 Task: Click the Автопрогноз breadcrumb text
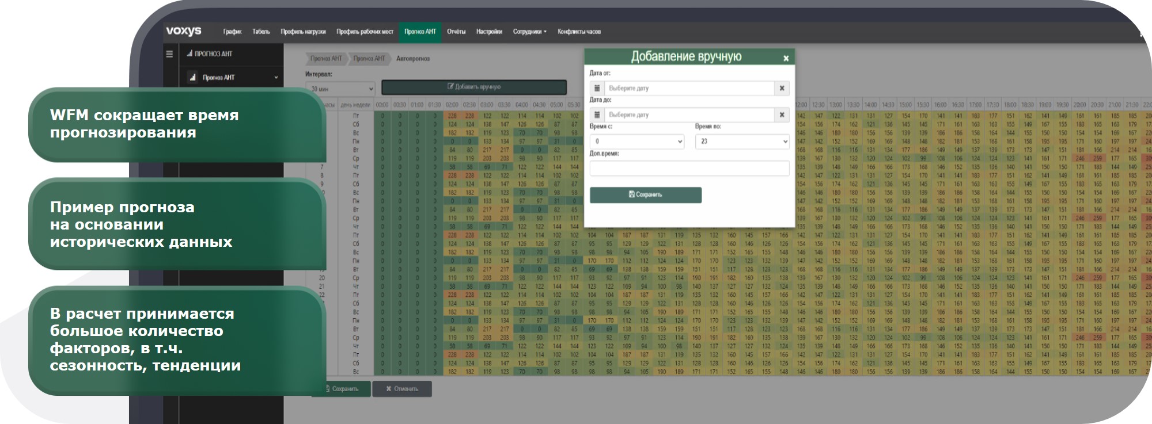coord(413,58)
